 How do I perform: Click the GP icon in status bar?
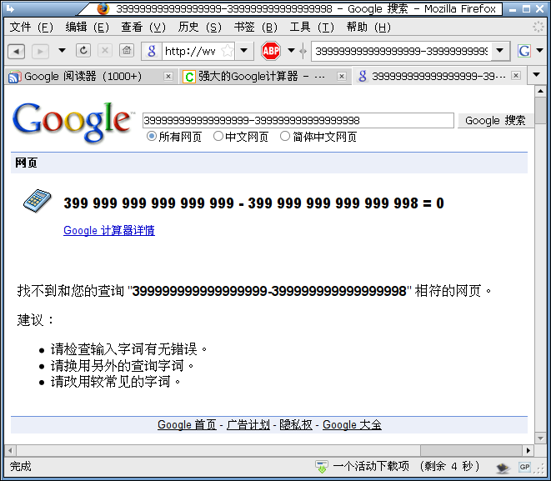pyautogui.click(x=524, y=467)
